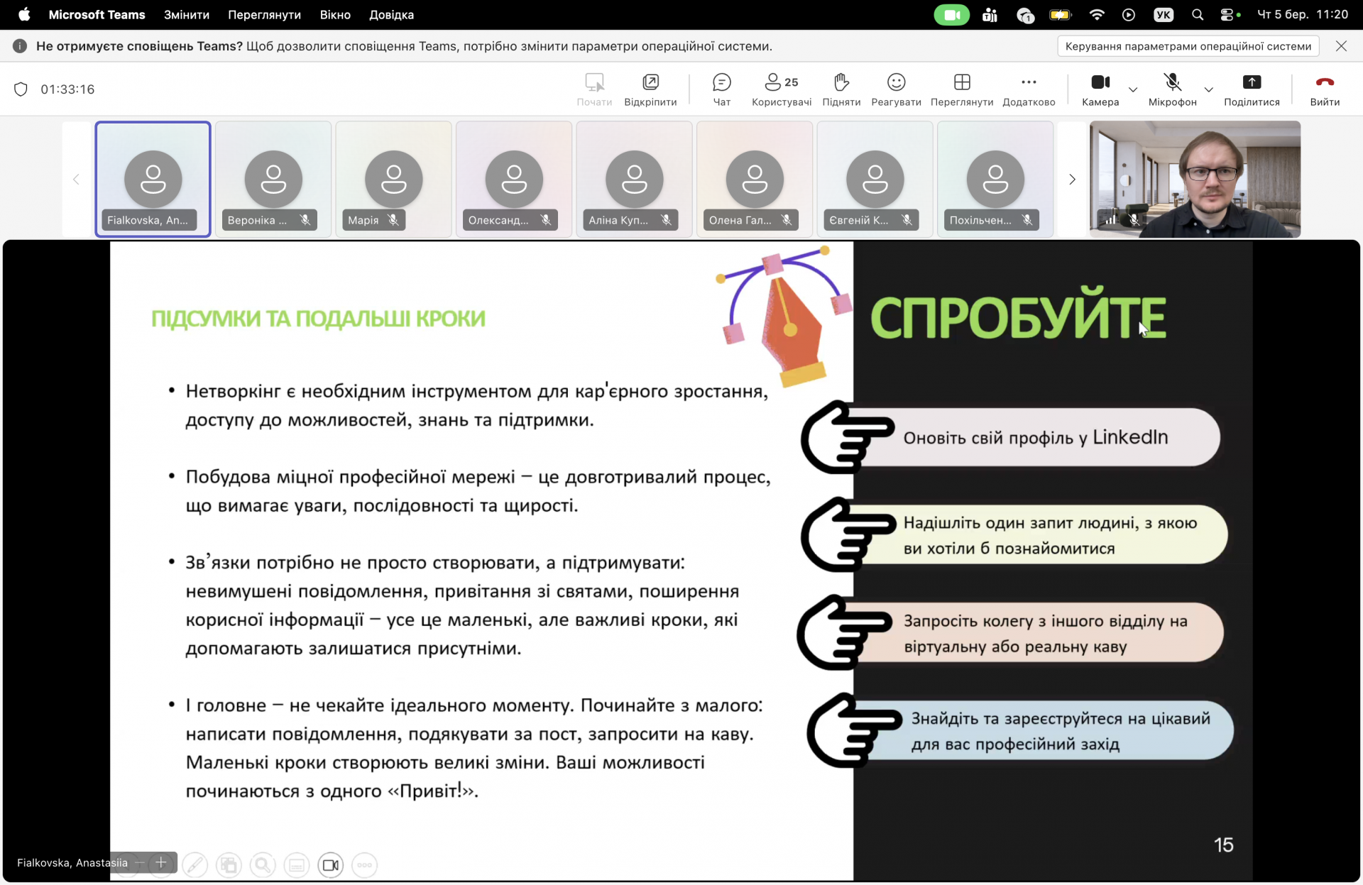Viewport: 1363px width, 885px height.
Task: Open the Reactions menu
Action: 896,89
